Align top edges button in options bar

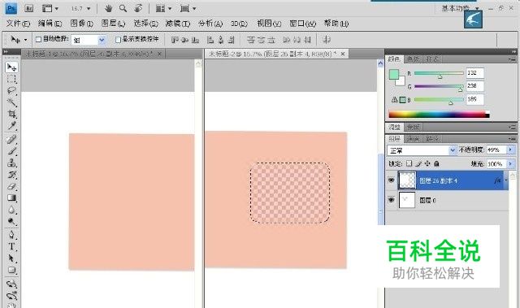175,40
